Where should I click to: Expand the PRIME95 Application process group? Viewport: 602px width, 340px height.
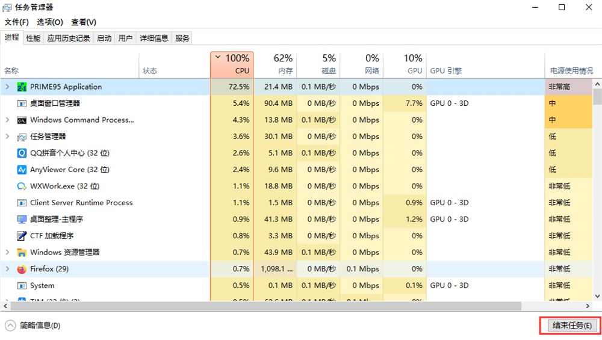click(x=8, y=87)
